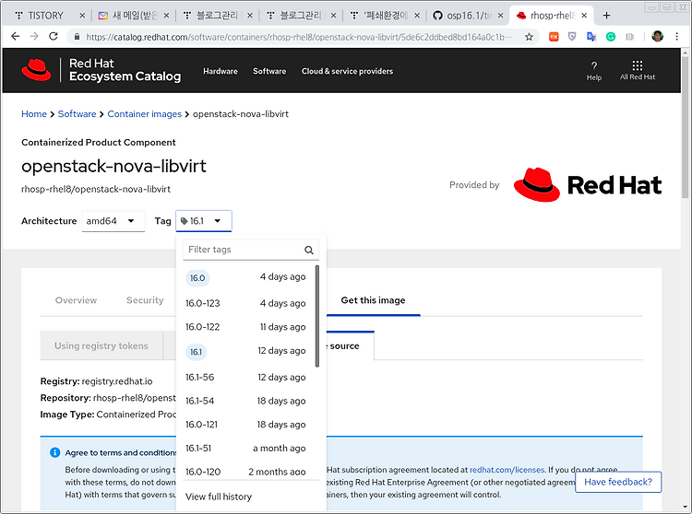The image size is (692, 514).
Task: Open Help question mark icon
Action: click(x=594, y=71)
